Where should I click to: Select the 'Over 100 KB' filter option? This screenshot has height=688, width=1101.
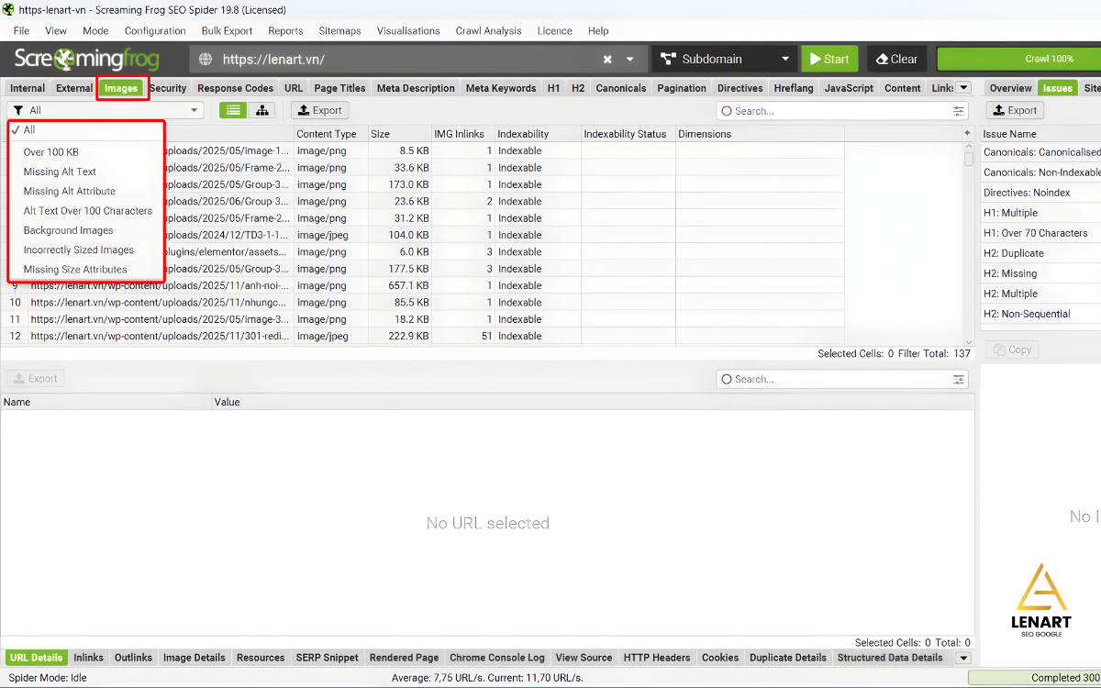pos(50,152)
